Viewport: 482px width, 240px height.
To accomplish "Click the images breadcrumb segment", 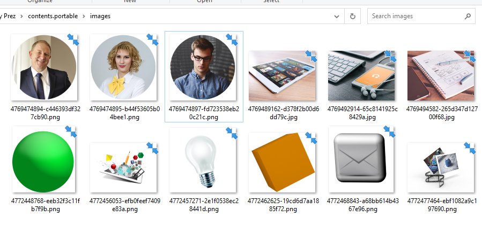I will 100,16.
